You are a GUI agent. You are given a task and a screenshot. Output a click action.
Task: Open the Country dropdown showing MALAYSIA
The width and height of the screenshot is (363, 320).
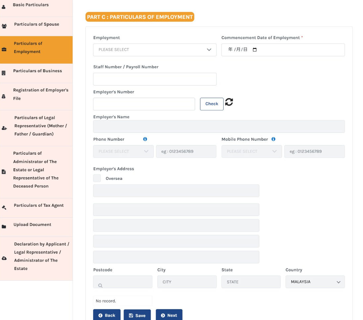(x=315, y=282)
